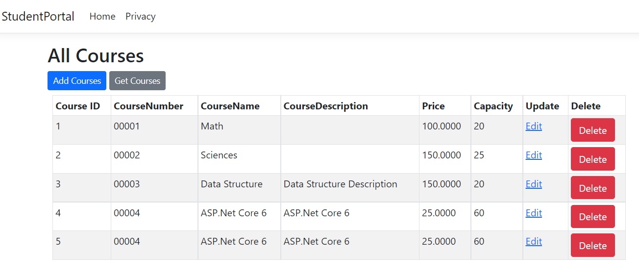This screenshot has width=639, height=280.
Task: Click the StudentPortal brand link
Action: [x=38, y=16]
